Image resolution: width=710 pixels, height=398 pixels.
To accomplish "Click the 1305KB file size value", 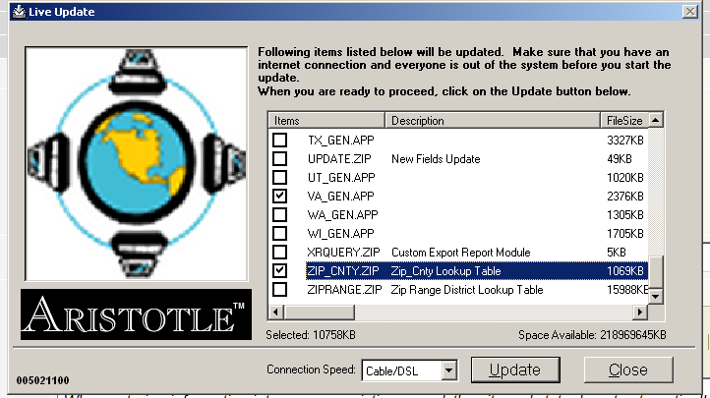I will (625, 214).
